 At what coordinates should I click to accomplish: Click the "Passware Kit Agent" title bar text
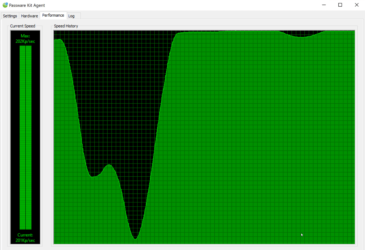[27, 5]
